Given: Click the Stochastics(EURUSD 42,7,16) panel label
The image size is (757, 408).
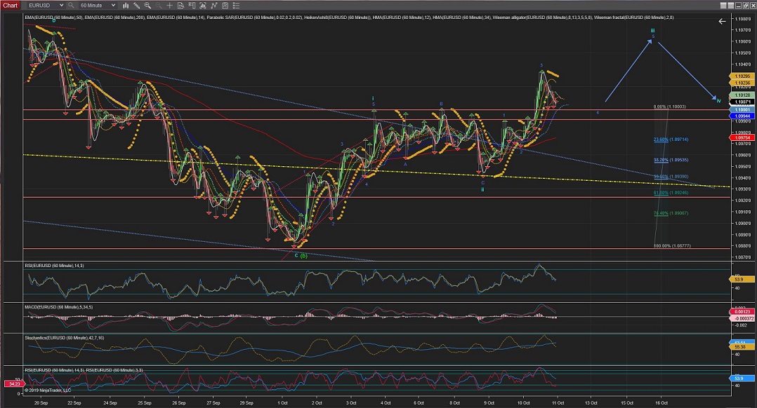Looking at the screenshot, I should coord(63,337).
